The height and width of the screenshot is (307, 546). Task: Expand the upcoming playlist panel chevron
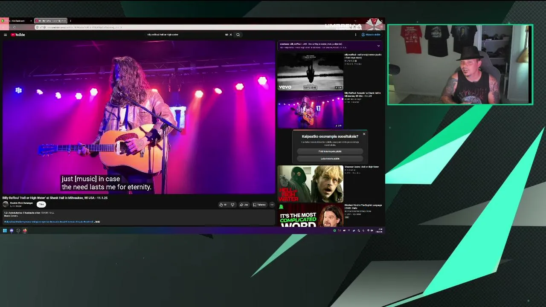tap(378, 46)
